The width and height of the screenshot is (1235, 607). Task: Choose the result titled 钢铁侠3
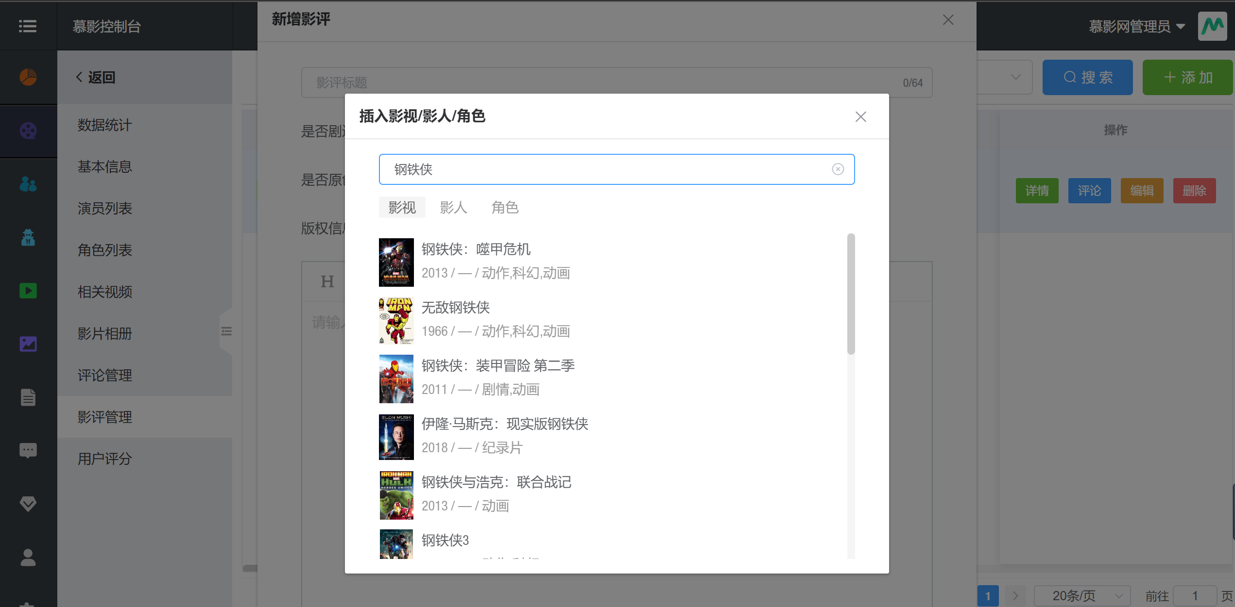tap(445, 540)
